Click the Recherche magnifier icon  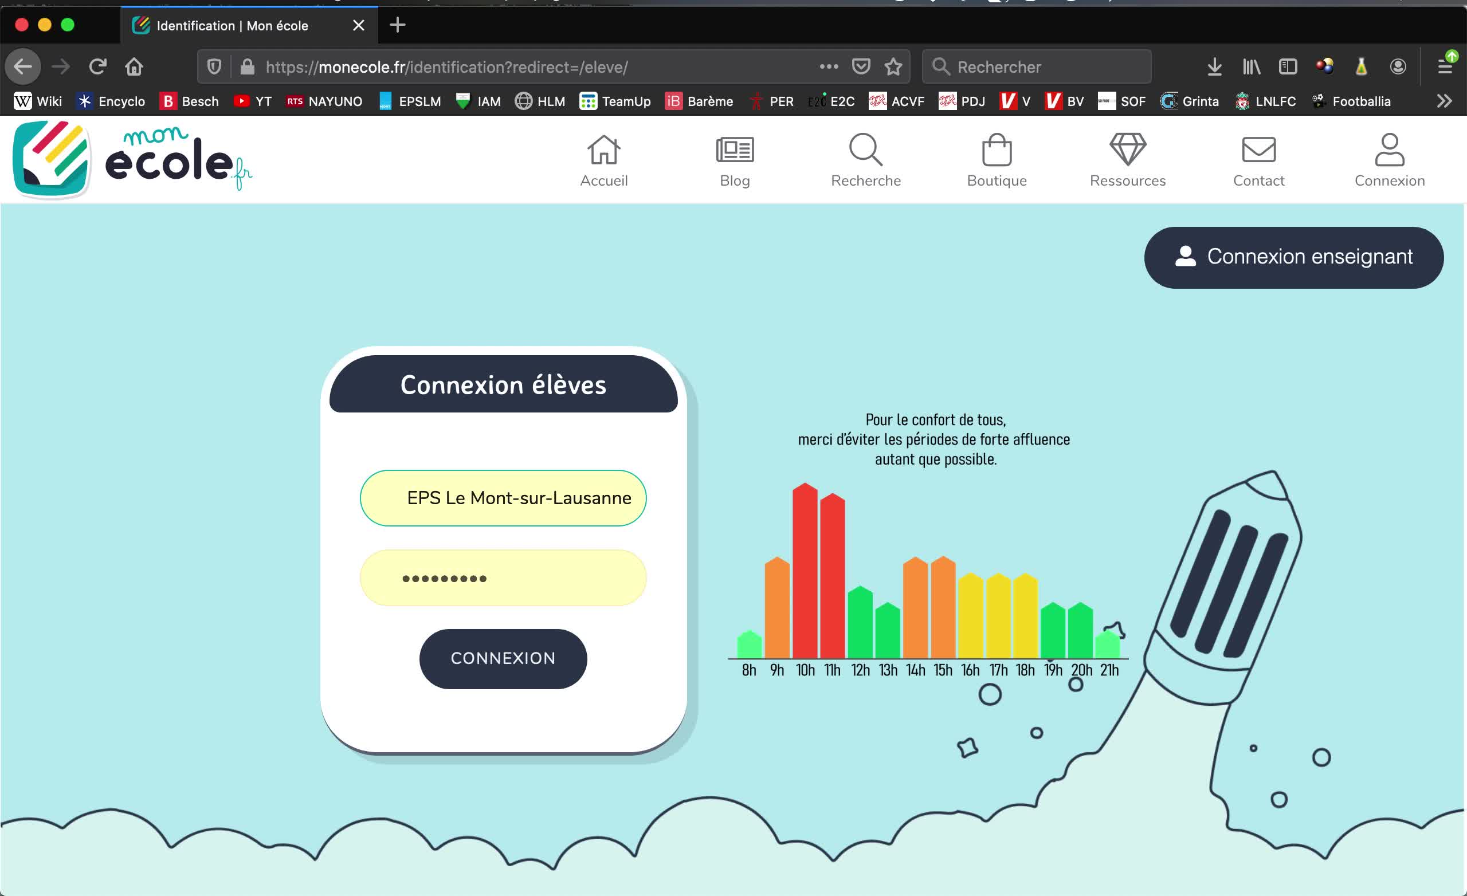(x=866, y=150)
